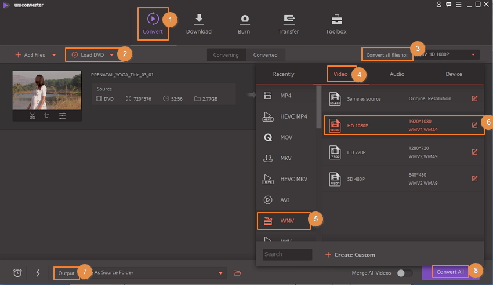This screenshot has width=493, height=285.
Task: Open the feedback message icon
Action: 449,5
